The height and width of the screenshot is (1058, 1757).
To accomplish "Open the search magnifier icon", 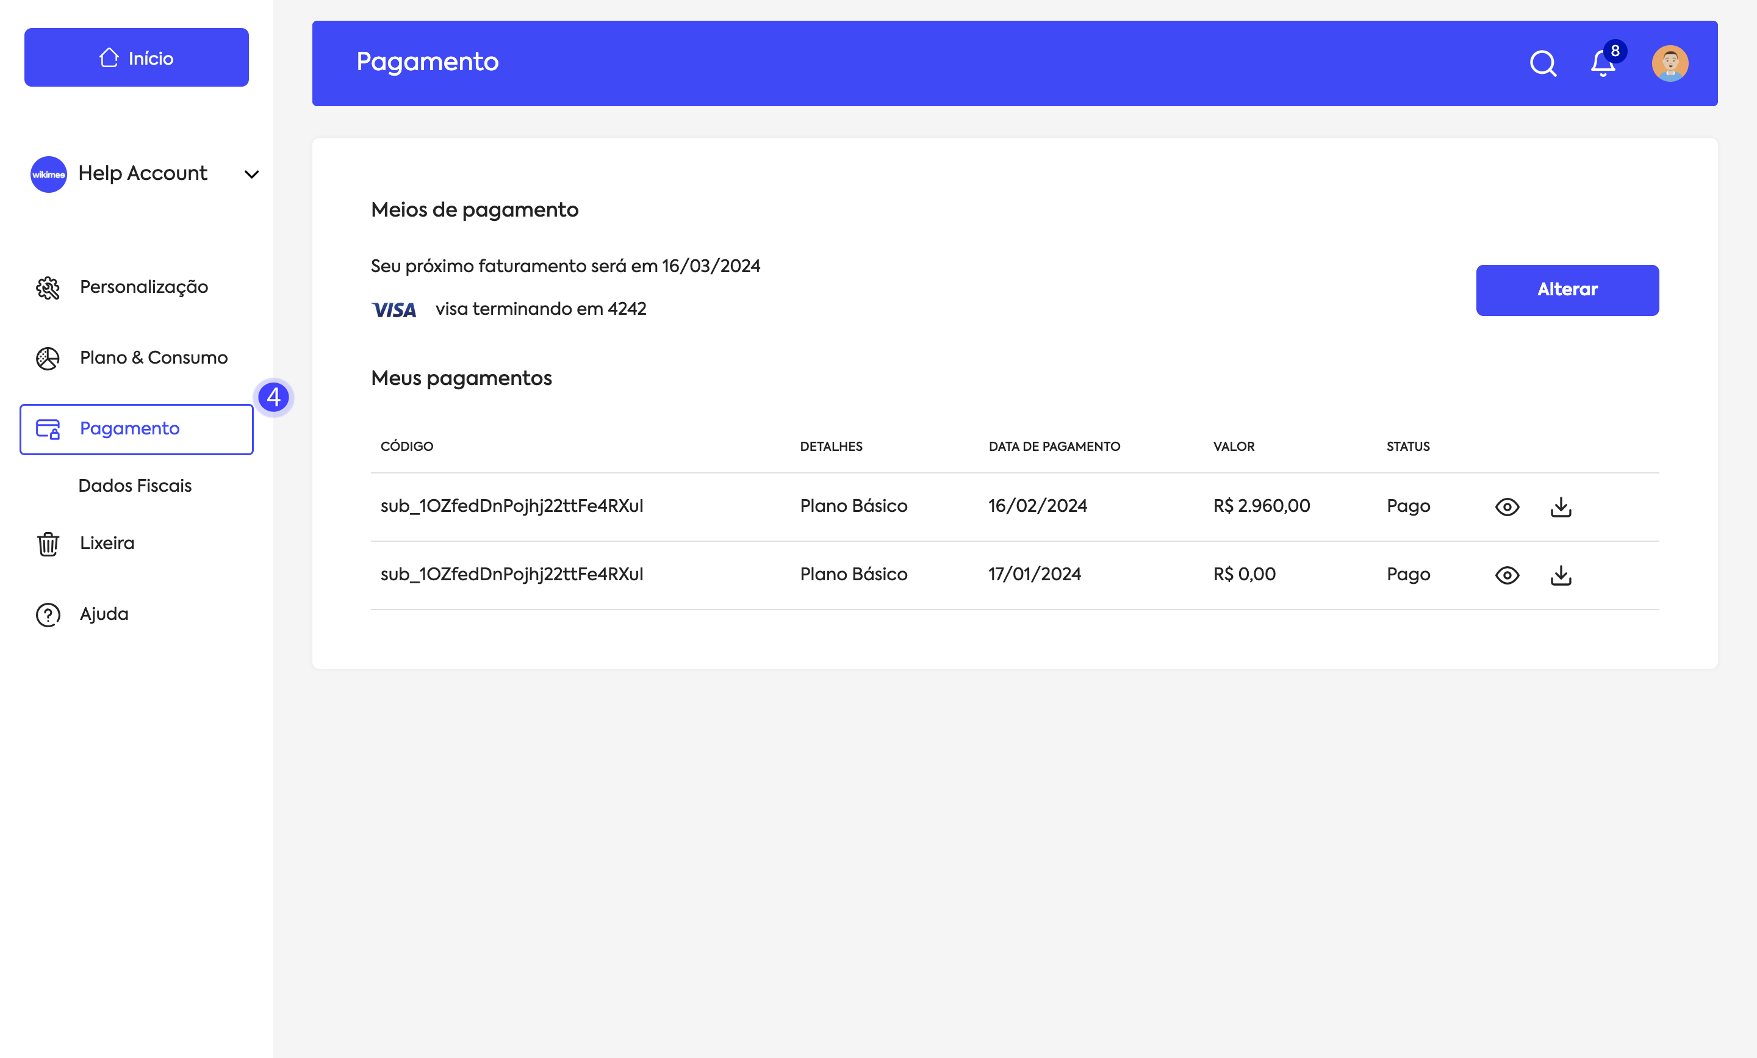I will (1542, 63).
